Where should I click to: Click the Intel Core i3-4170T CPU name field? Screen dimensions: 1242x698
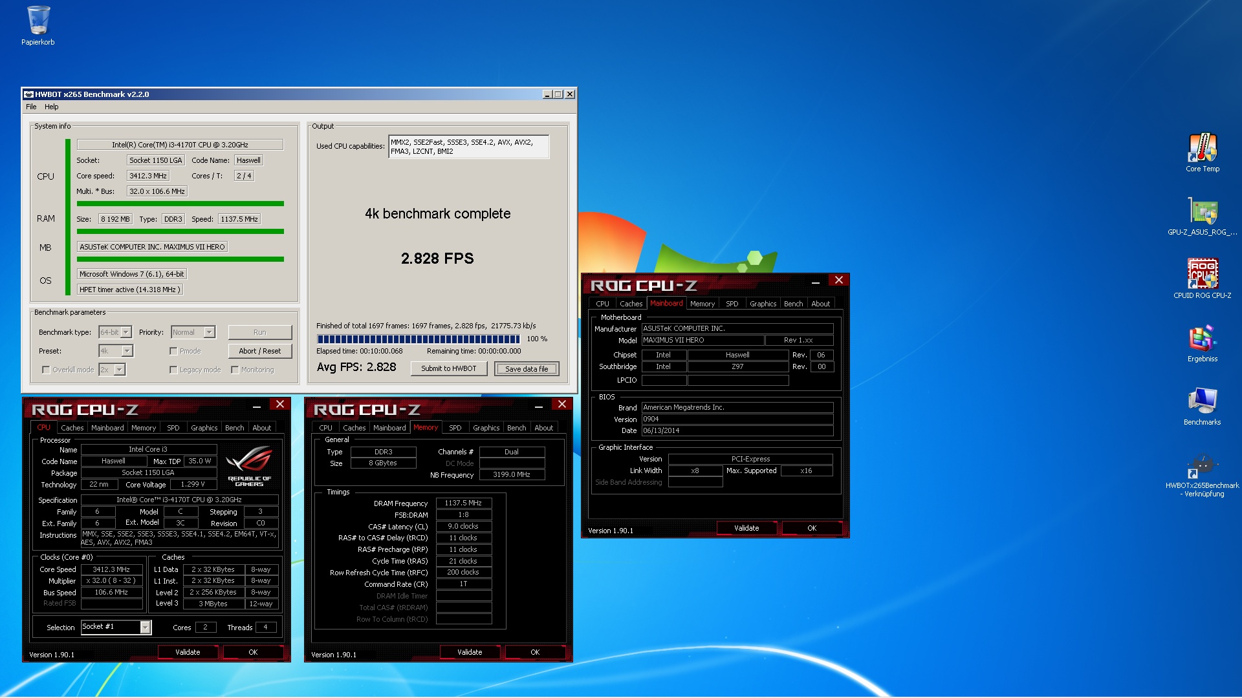pos(180,145)
